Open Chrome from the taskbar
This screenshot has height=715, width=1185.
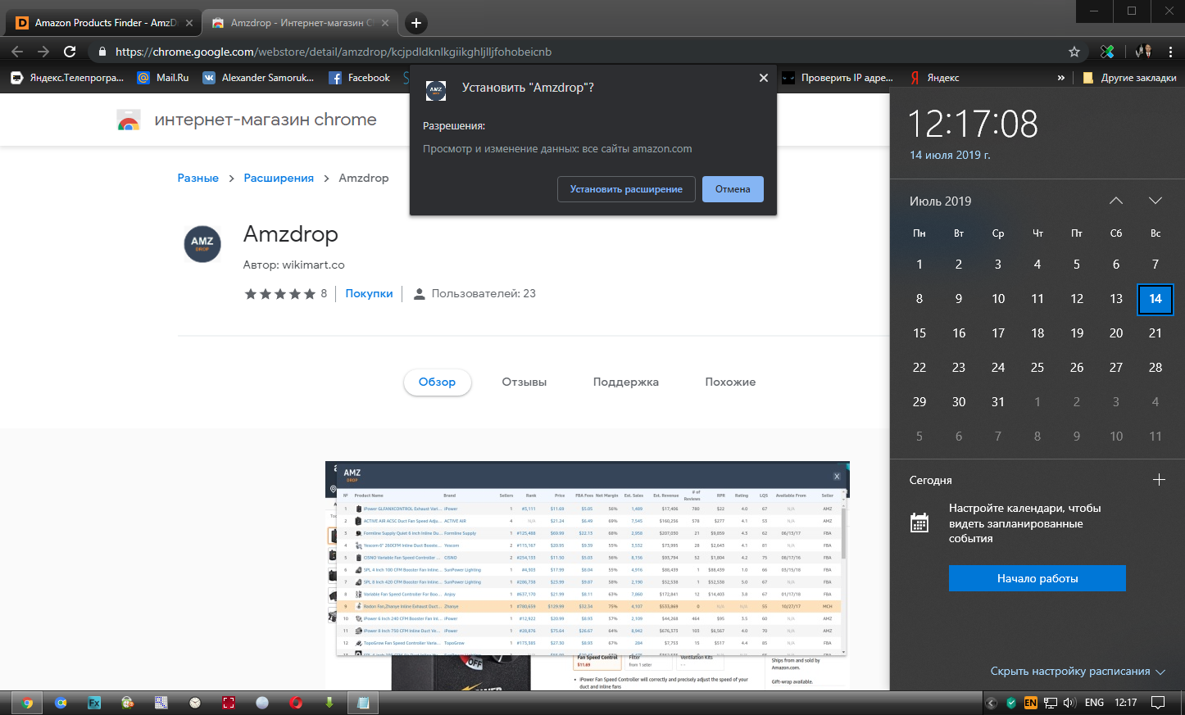coord(27,703)
